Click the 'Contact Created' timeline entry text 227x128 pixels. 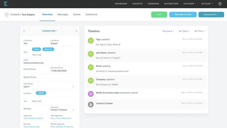point(104,103)
